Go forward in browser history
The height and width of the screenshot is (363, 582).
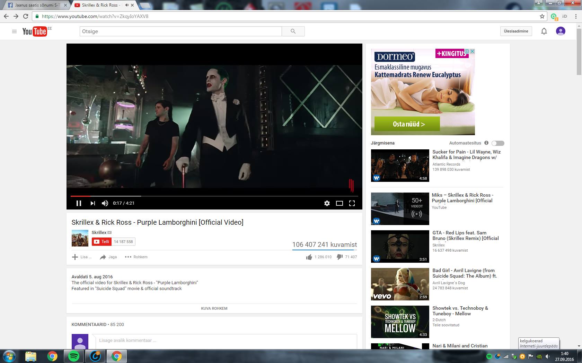click(16, 16)
